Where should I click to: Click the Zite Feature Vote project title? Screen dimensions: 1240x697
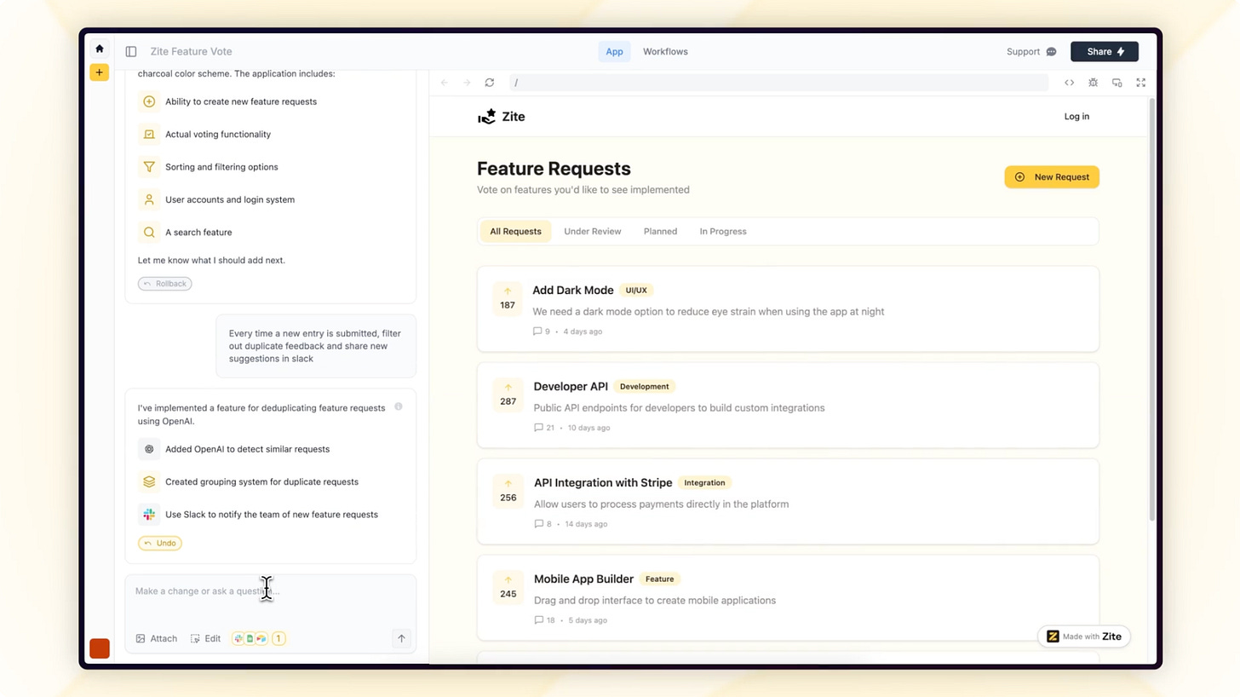pyautogui.click(x=191, y=51)
